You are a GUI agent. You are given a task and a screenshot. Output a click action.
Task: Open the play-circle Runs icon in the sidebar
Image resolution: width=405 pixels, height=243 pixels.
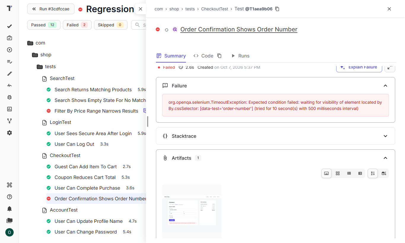(9, 50)
